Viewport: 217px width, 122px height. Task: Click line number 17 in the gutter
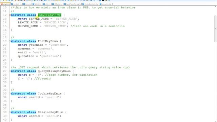(5, 34)
